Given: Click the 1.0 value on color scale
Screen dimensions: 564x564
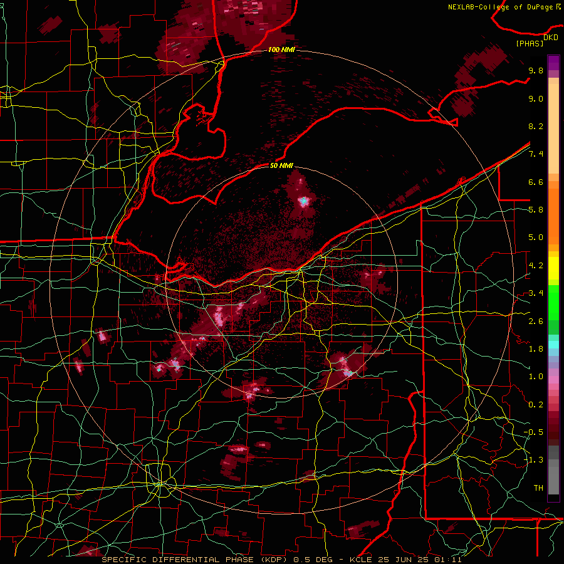Looking at the screenshot, I should 536,377.
